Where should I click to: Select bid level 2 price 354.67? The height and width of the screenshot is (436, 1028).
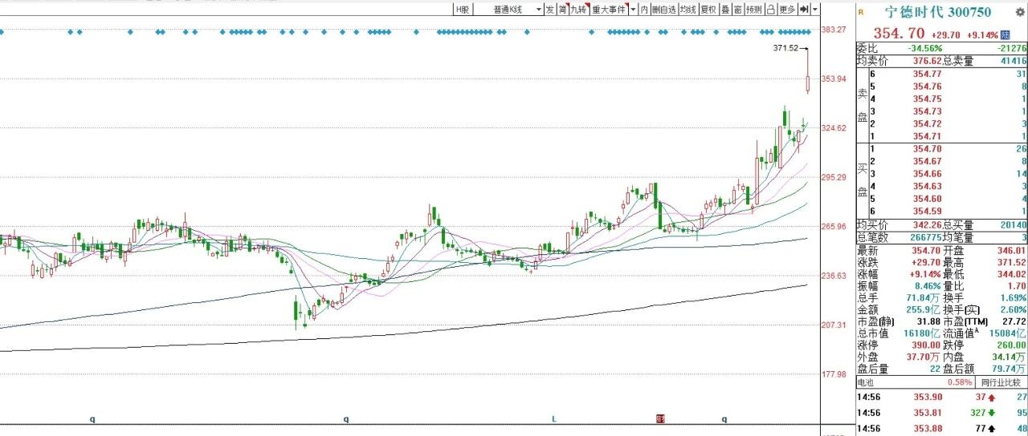pos(928,161)
